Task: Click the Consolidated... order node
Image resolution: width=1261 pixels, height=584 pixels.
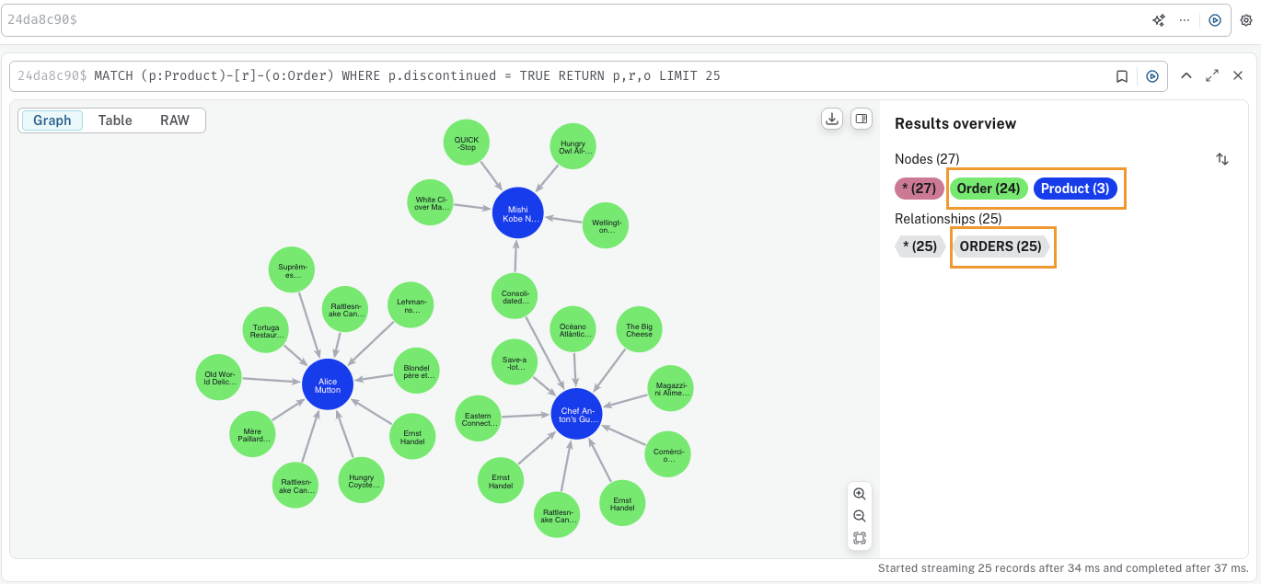Action: coord(515,296)
